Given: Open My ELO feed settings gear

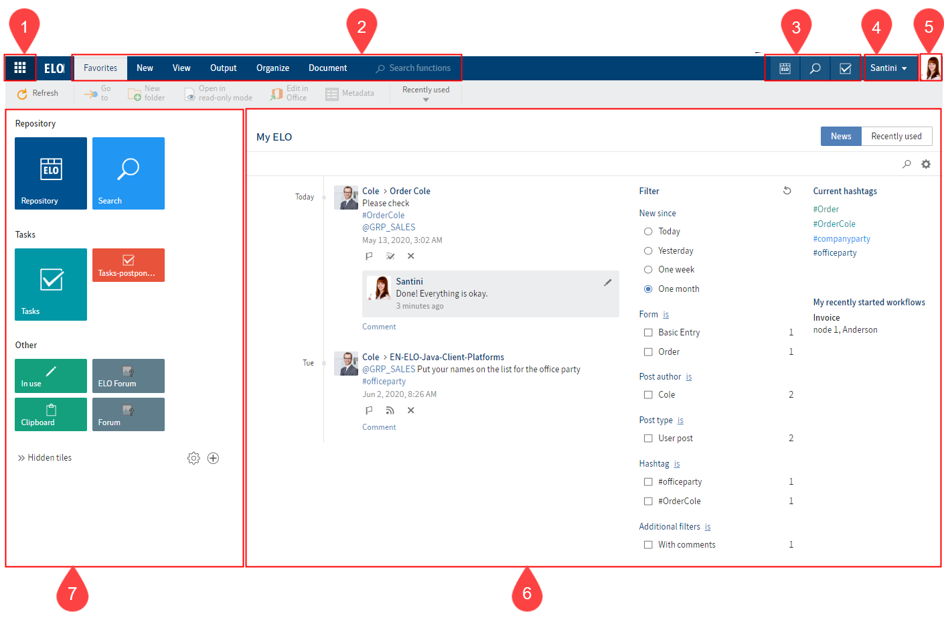Looking at the screenshot, I should click(926, 164).
